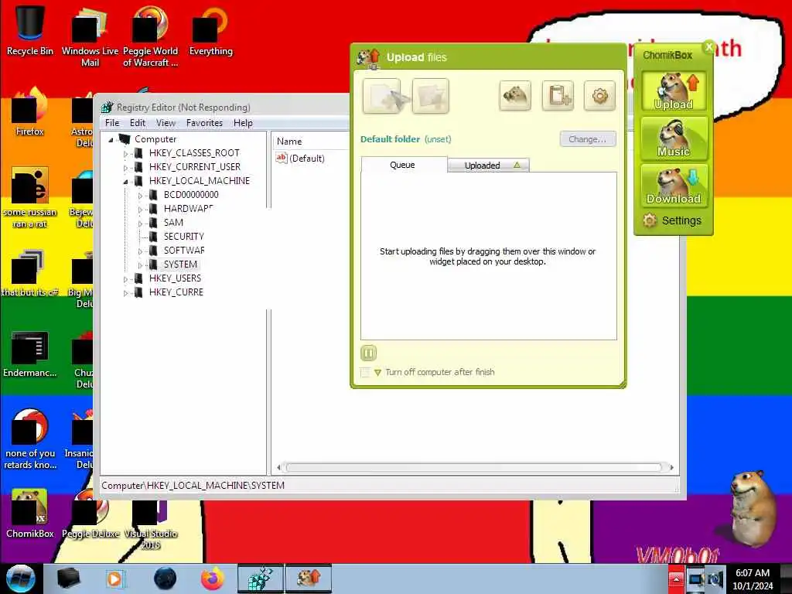Click the horizontal scrollbar in Registry Editor
The image size is (792, 594).
click(x=474, y=468)
